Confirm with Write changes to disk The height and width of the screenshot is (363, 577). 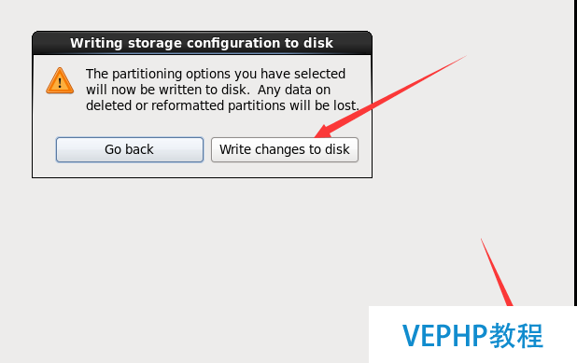pos(285,149)
